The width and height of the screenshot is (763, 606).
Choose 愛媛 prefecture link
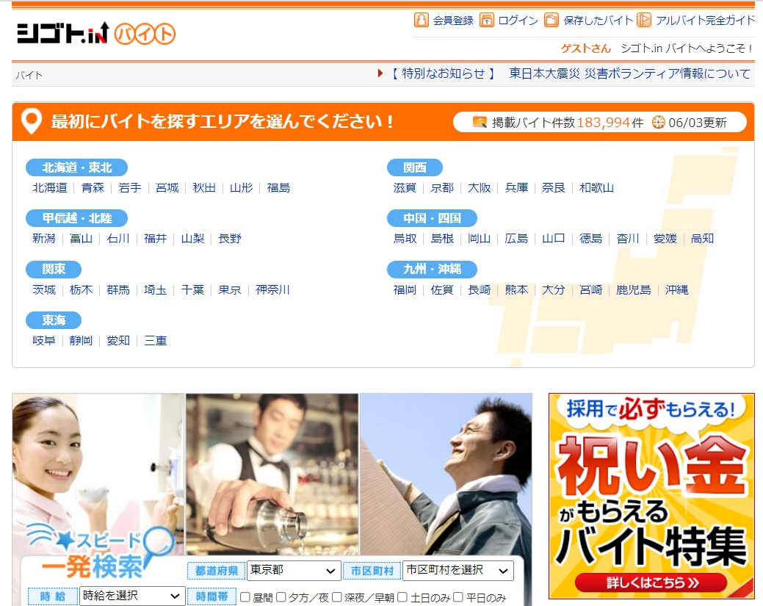(x=665, y=239)
